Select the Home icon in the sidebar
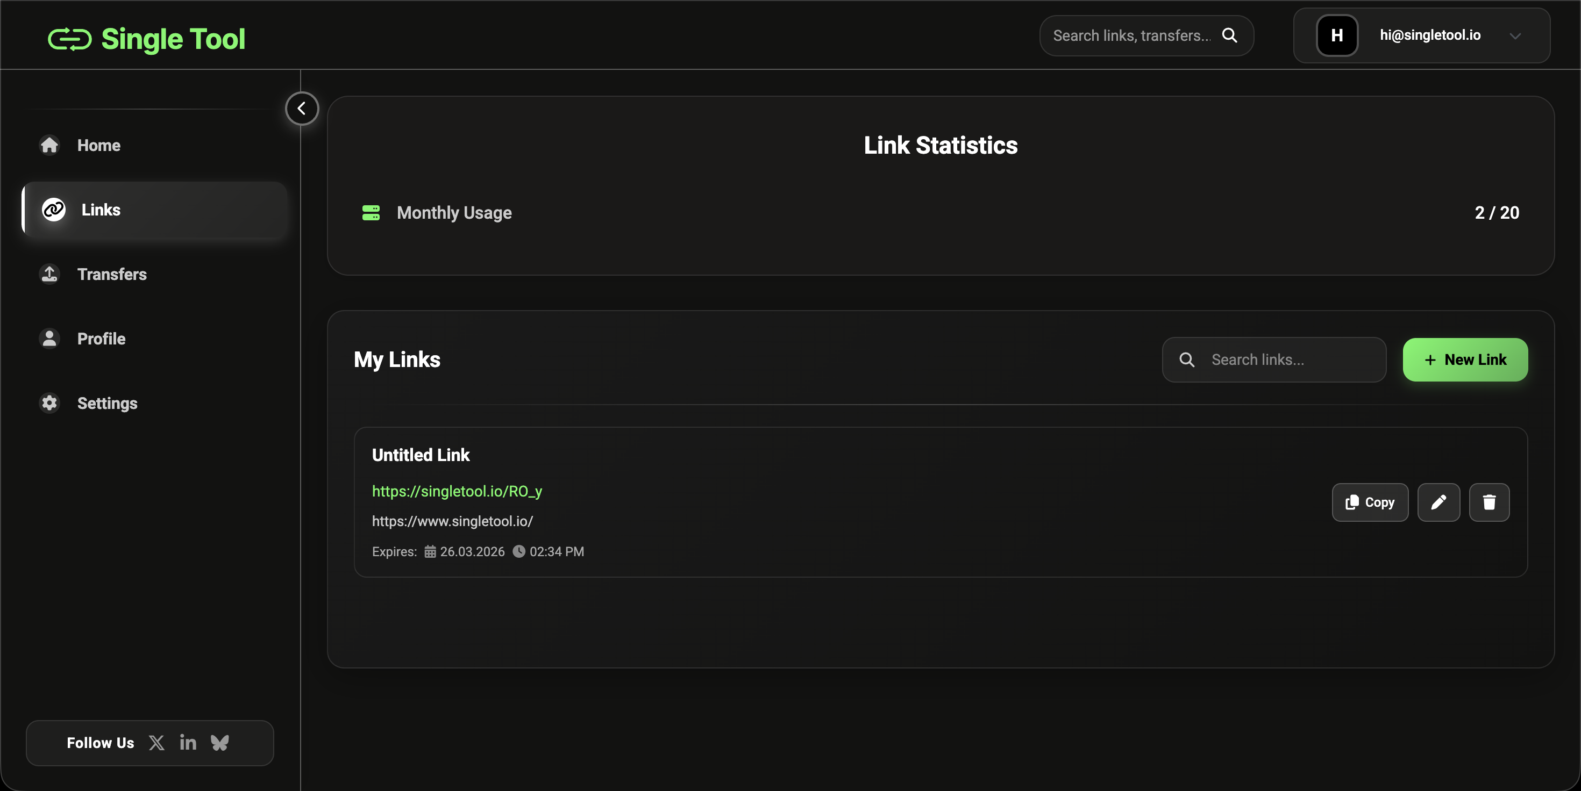Screen dimensions: 1581x791 pyautogui.click(x=49, y=145)
